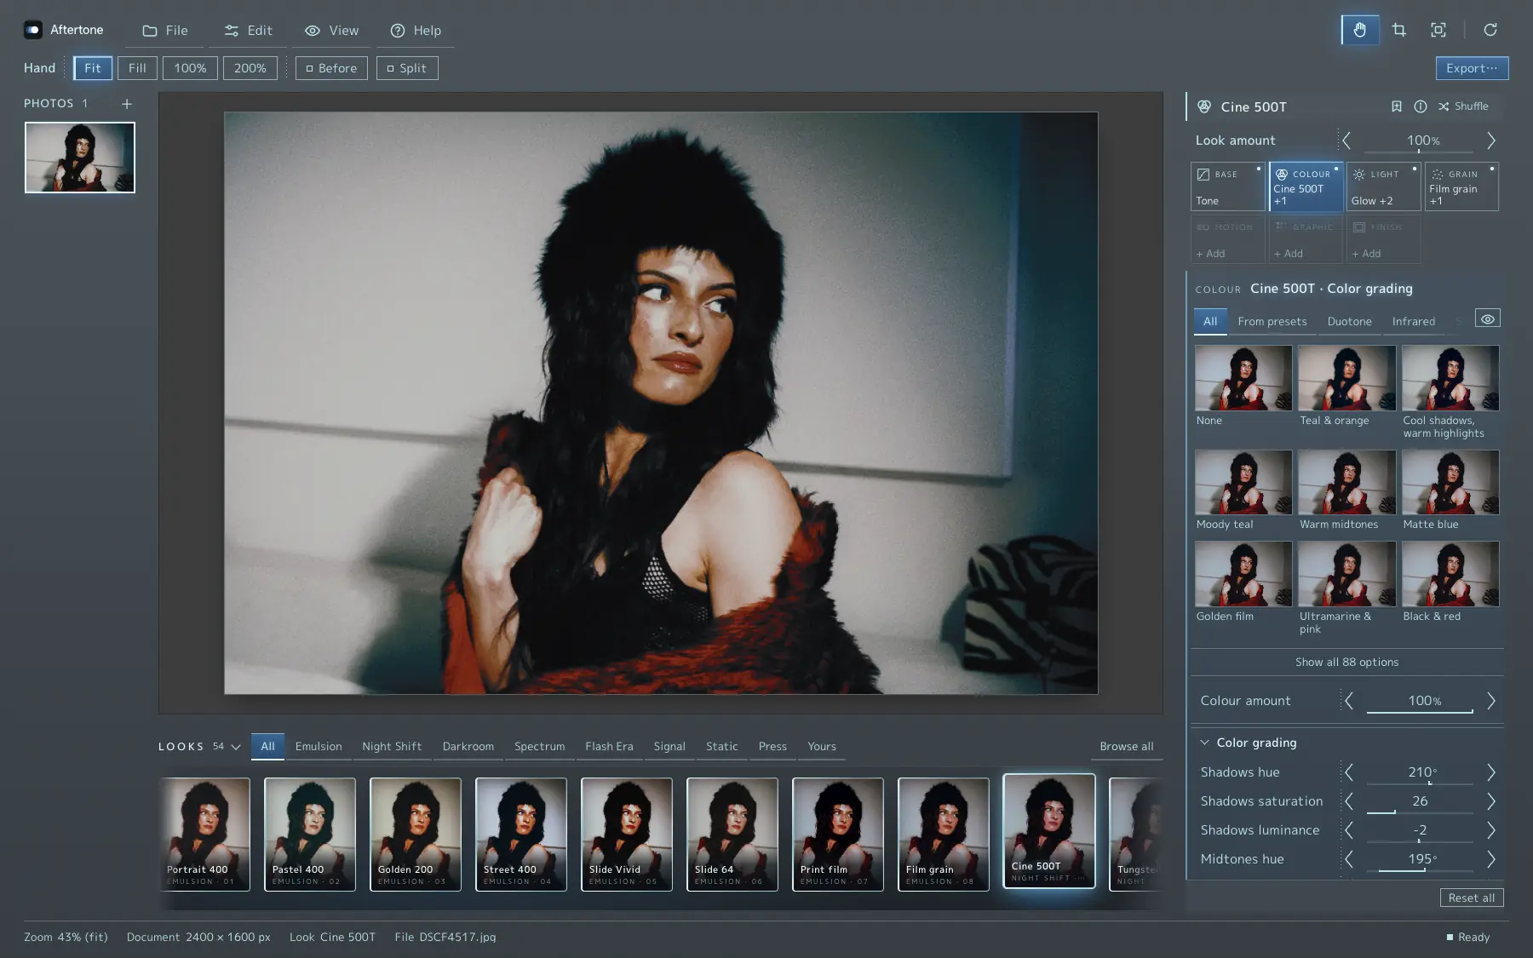Set zoom to 200%
The image size is (1533, 958).
point(250,68)
